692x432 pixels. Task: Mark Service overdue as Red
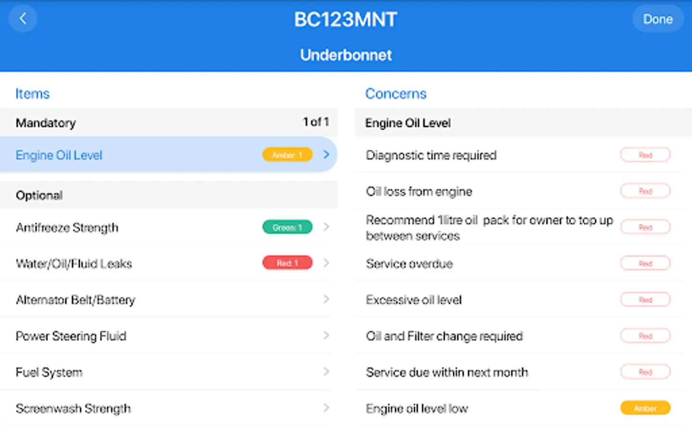click(x=645, y=264)
